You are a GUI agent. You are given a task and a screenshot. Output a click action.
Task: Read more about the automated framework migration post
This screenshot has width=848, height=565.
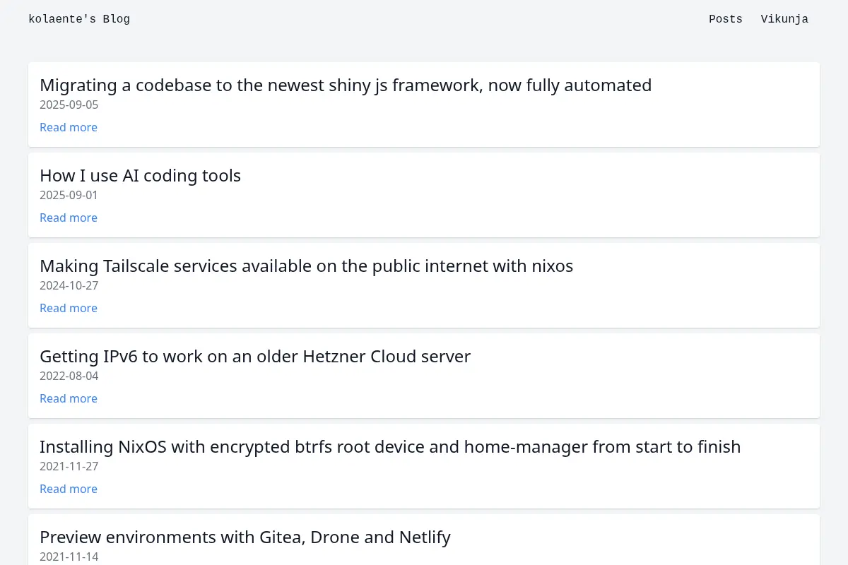tap(69, 127)
